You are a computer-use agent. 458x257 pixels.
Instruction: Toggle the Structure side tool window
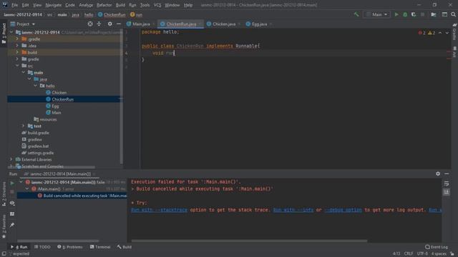coord(4,193)
